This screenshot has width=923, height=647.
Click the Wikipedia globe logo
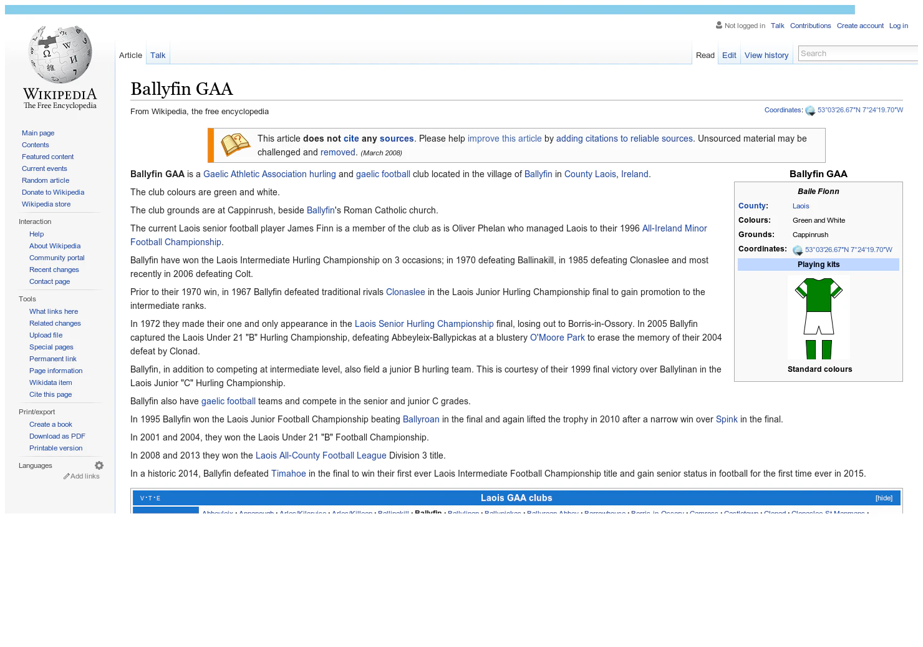pyautogui.click(x=60, y=67)
